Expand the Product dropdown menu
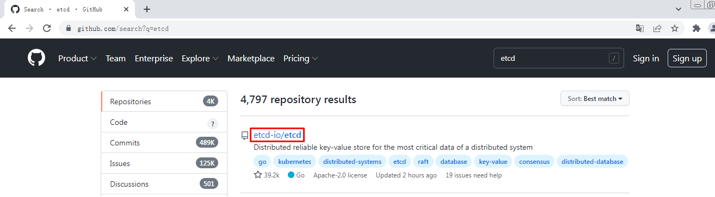Viewport: 715px width, 197px height. [77, 59]
